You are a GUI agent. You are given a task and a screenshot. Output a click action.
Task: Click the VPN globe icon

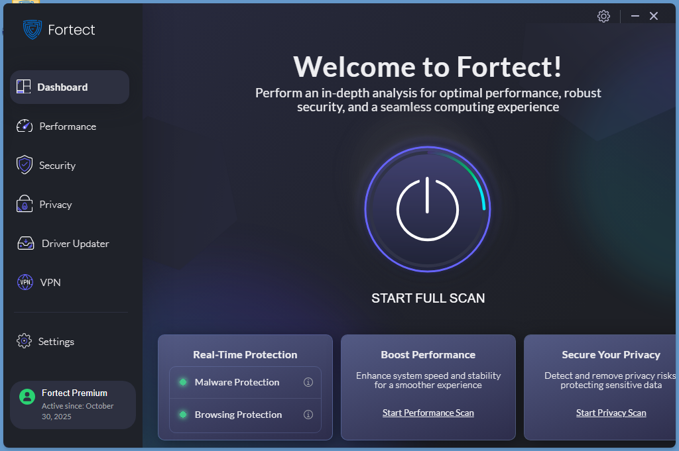[x=25, y=282]
